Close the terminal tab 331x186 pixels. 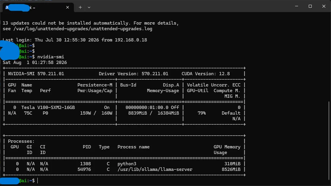tap(68, 7)
